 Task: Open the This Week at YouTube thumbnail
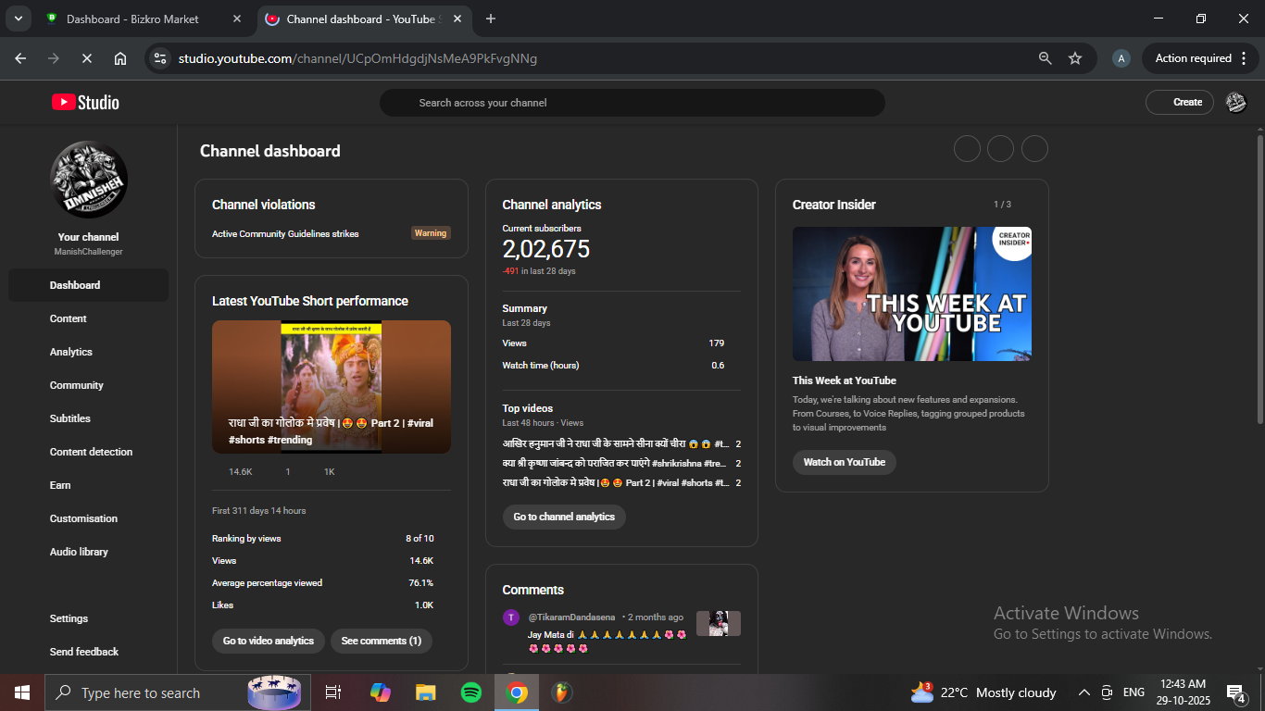tap(911, 293)
